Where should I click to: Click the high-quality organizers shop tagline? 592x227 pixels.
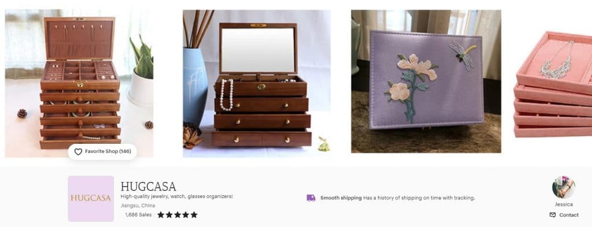click(x=177, y=196)
